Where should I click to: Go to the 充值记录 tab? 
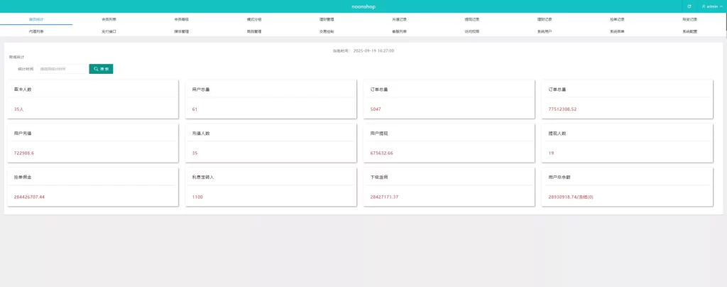coord(399,19)
